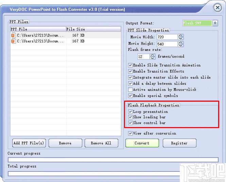Start conversion with the Convert button

pyautogui.click(x=142, y=143)
